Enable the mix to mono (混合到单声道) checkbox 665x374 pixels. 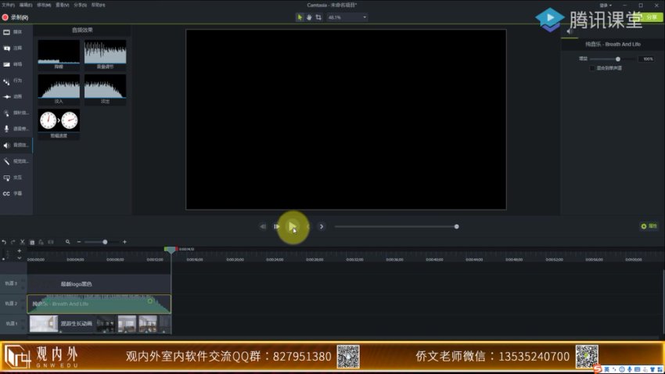pos(592,68)
